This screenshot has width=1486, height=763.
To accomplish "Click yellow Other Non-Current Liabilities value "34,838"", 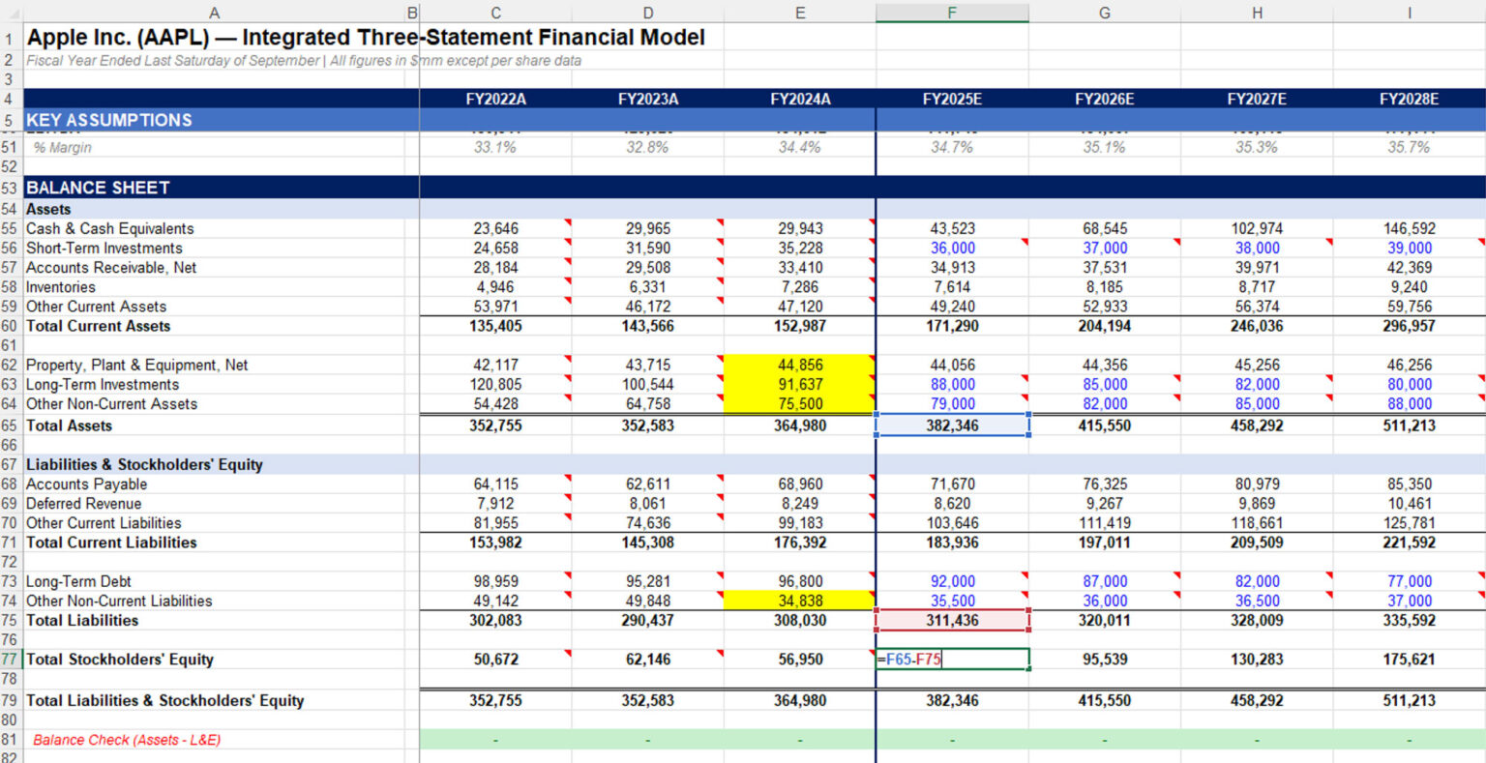I will 800,601.
